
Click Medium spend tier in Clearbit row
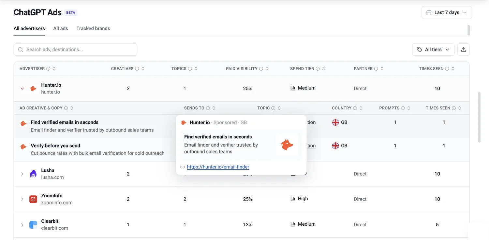click(x=303, y=224)
